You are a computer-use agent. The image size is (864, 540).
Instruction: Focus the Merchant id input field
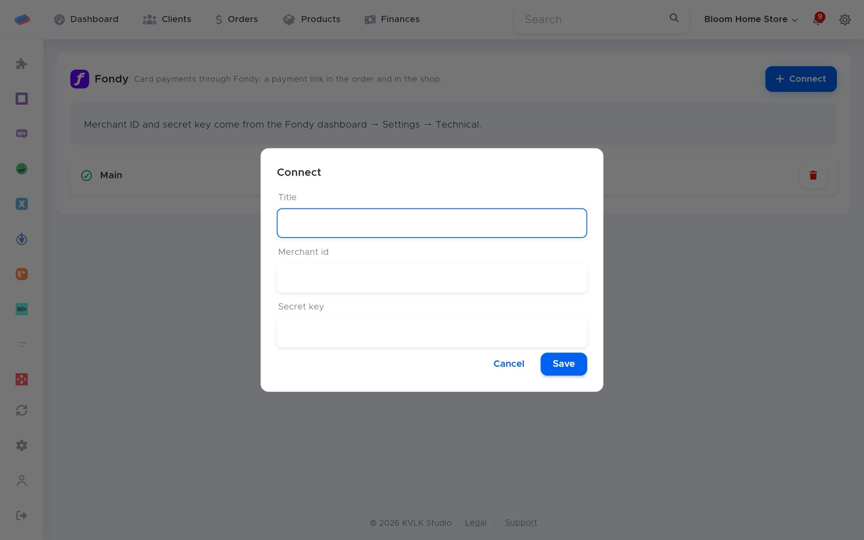pyautogui.click(x=432, y=278)
